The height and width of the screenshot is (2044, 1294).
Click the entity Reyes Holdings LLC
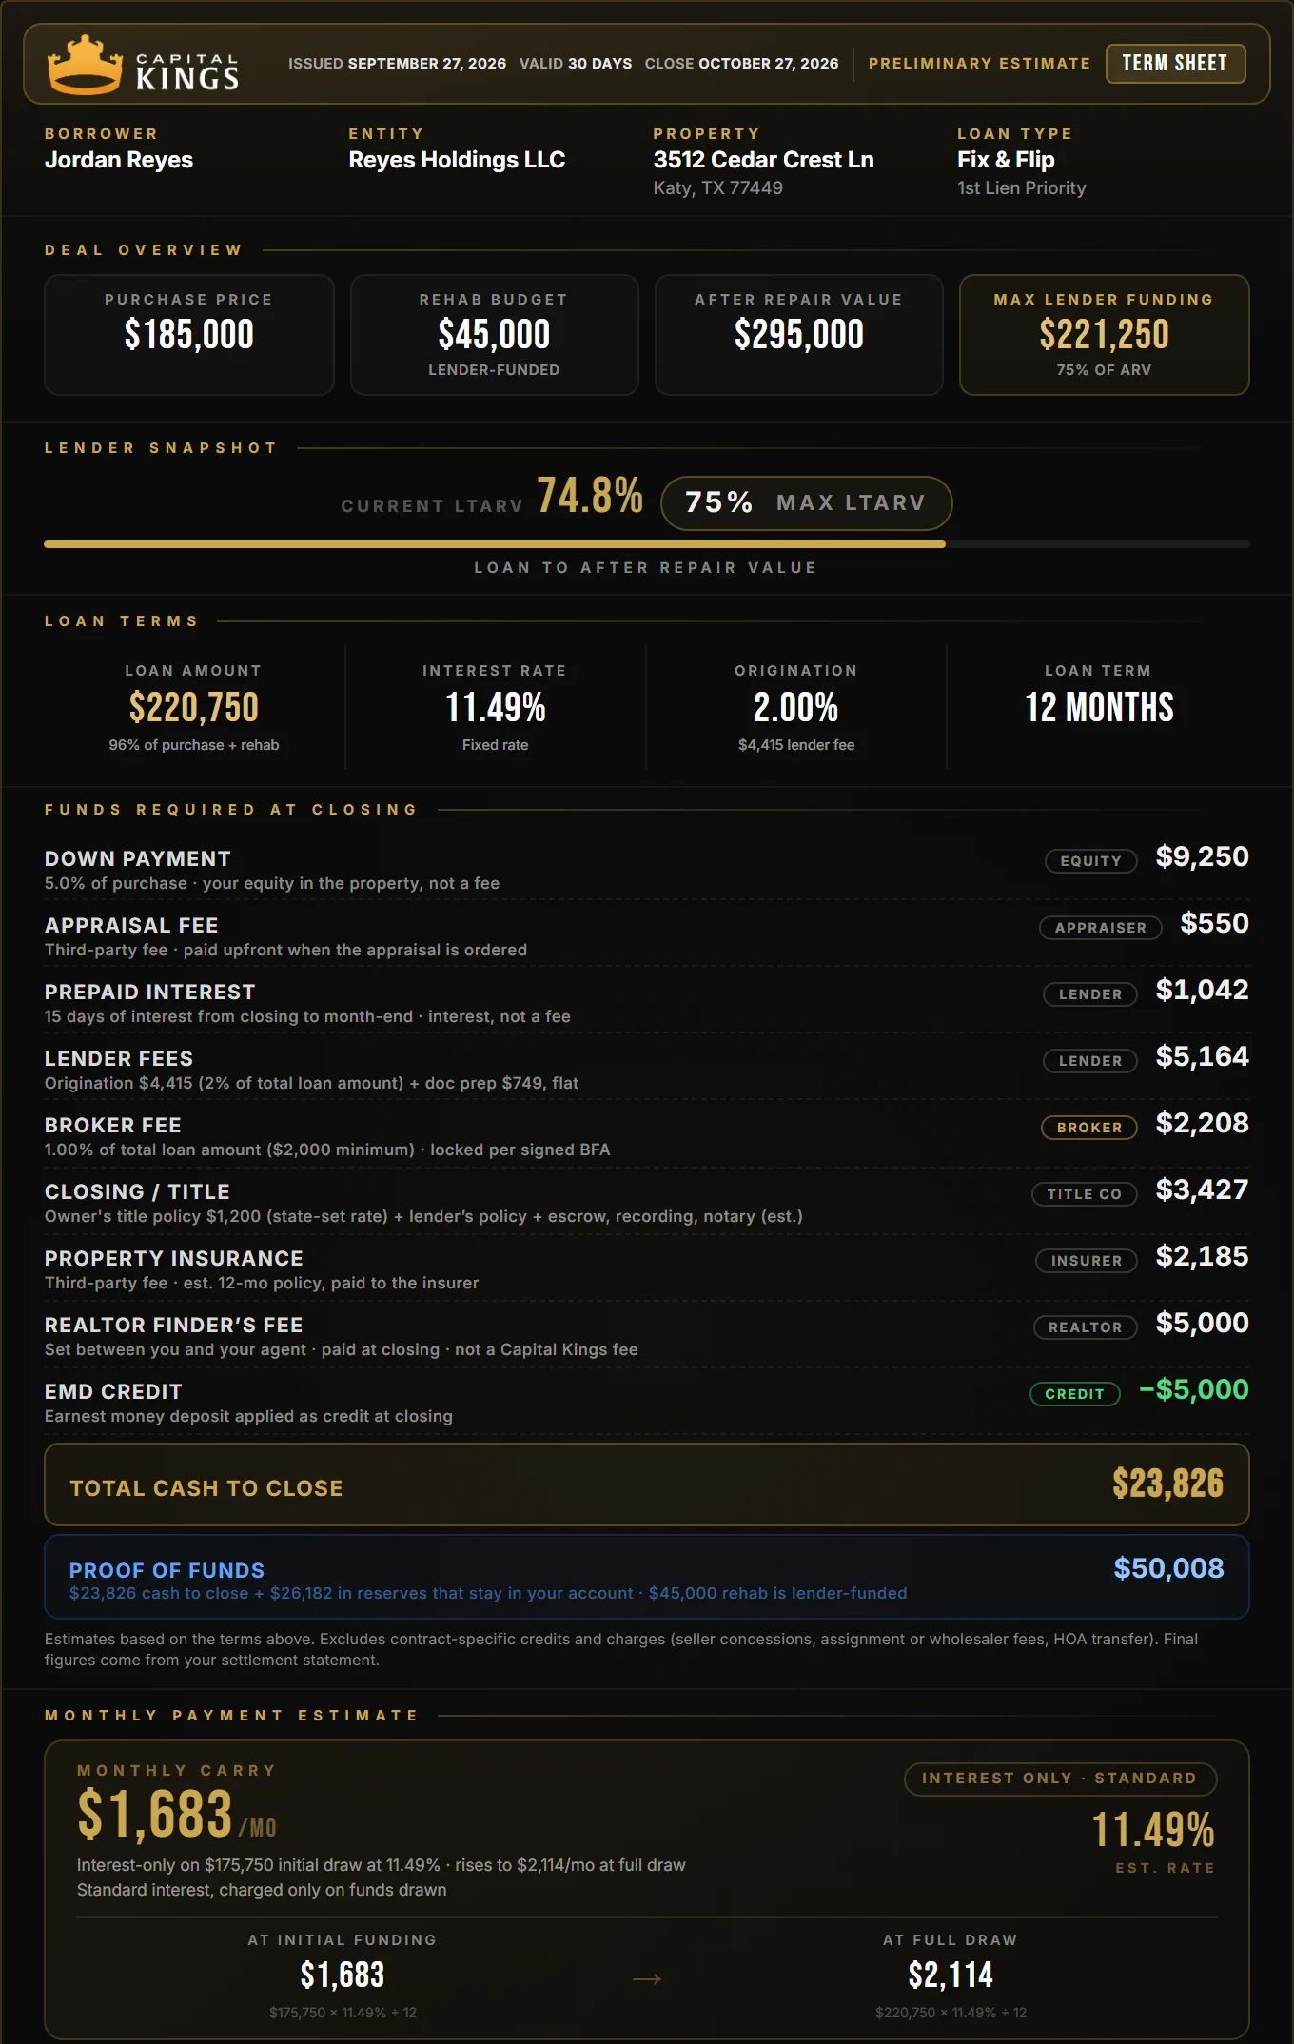point(457,160)
